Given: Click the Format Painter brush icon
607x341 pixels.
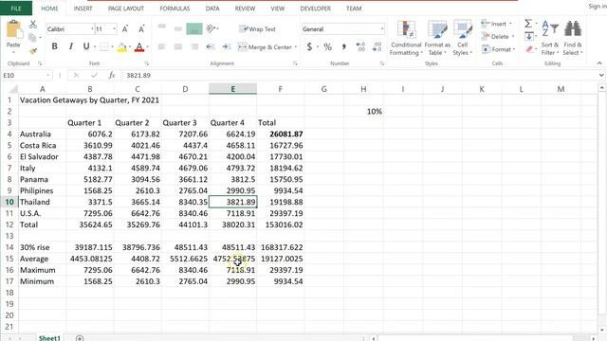Looking at the screenshot, I should 33,51.
